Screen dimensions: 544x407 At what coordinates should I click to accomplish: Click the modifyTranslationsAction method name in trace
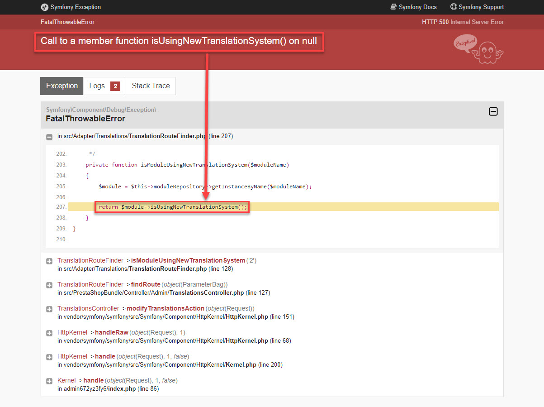point(166,309)
